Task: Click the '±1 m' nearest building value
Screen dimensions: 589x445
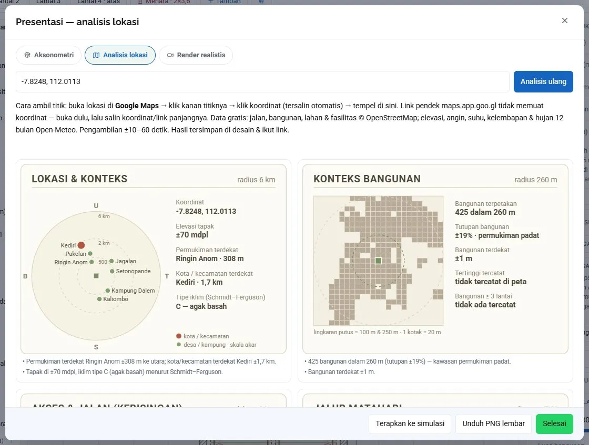Action: tap(463, 258)
